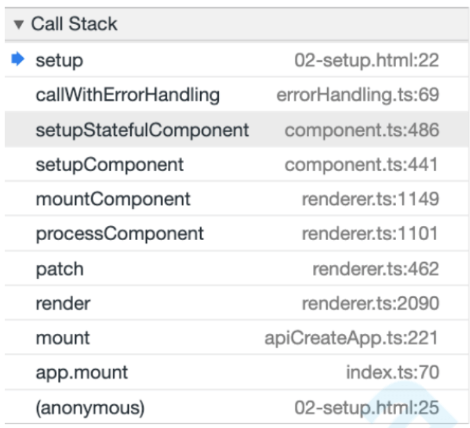Click the Call Stack header label
Image resolution: width=470 pixels, height=428 pixels.
click(x=74, y=24)
